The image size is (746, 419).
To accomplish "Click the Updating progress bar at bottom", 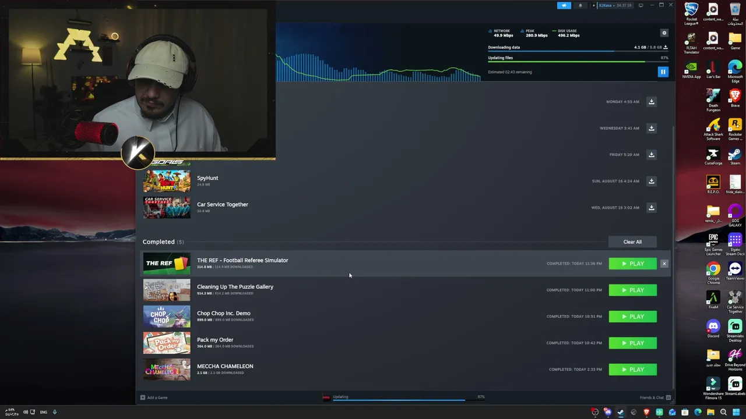I will [408, 400].
